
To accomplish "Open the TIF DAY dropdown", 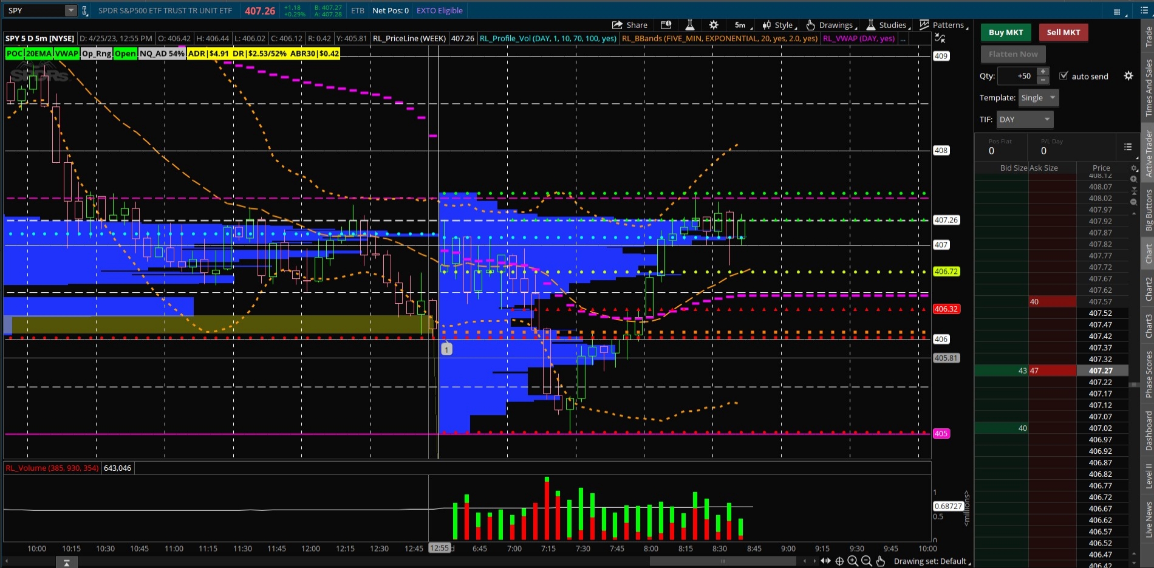I will [x=1025, y=120].
